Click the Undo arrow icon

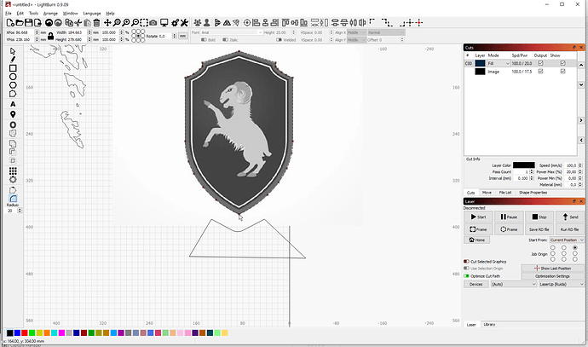[49, 23]
